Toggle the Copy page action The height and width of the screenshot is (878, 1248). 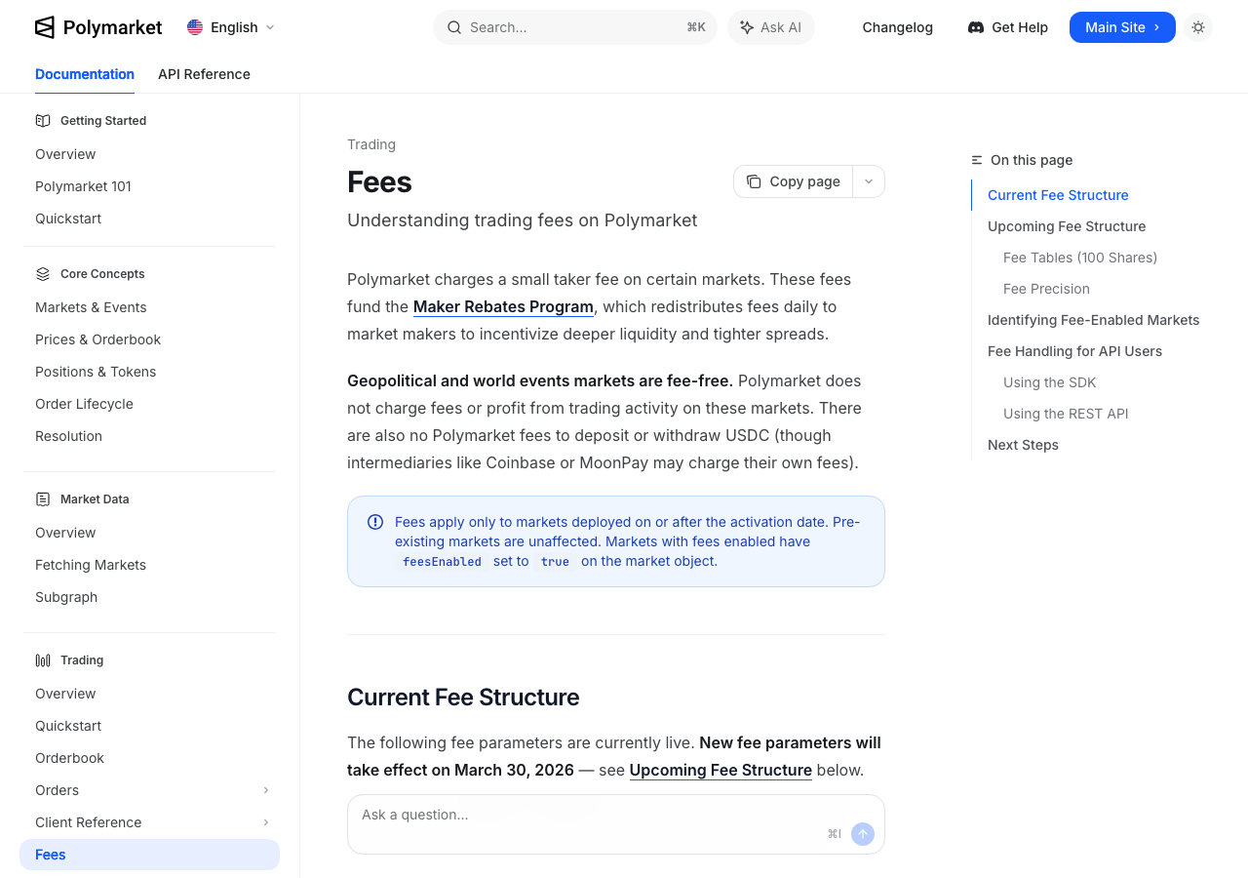point(793,181)
